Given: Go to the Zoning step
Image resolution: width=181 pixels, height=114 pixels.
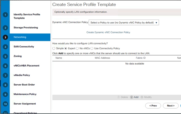Looking at the screenshot, I should click(18, 56).
